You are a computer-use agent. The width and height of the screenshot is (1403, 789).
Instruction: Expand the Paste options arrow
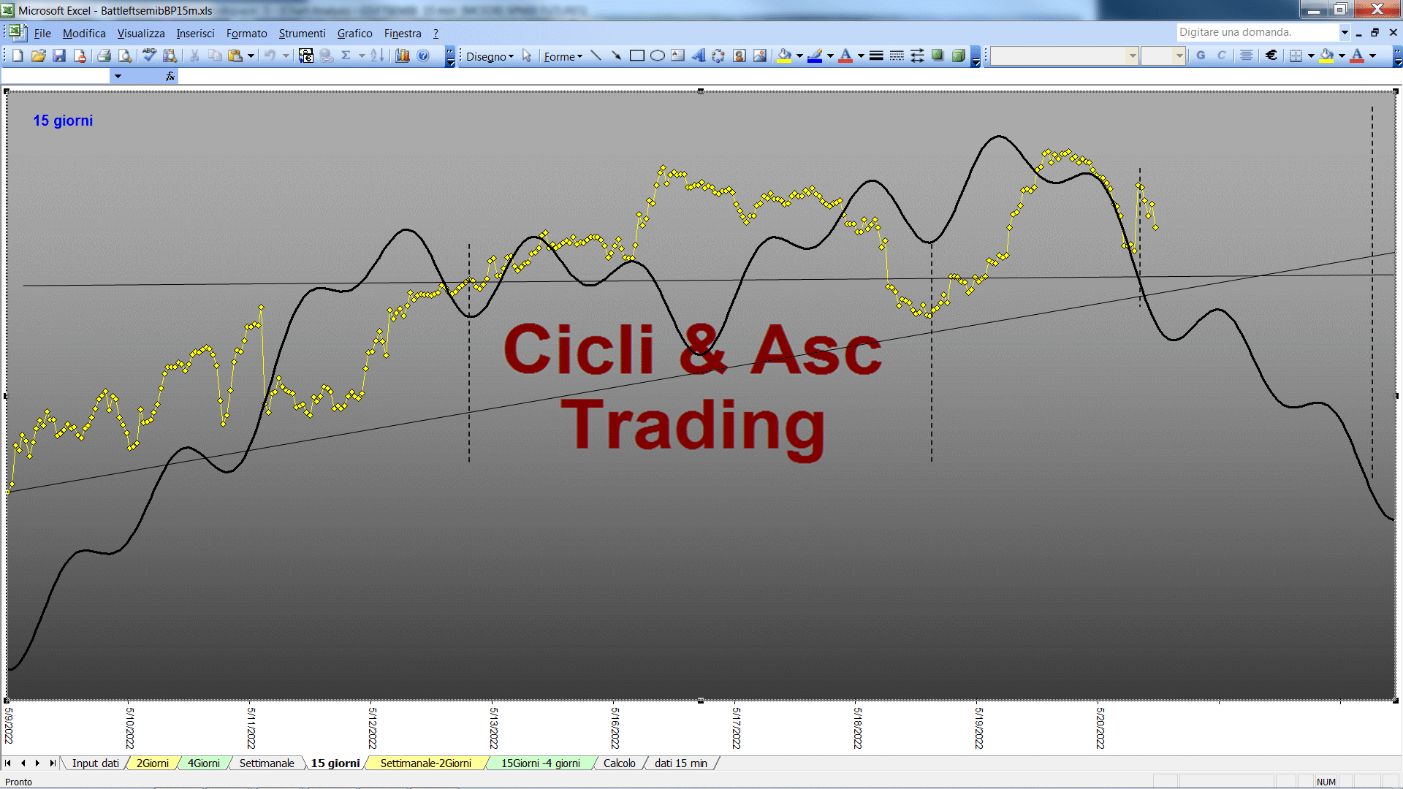[251, 56]
